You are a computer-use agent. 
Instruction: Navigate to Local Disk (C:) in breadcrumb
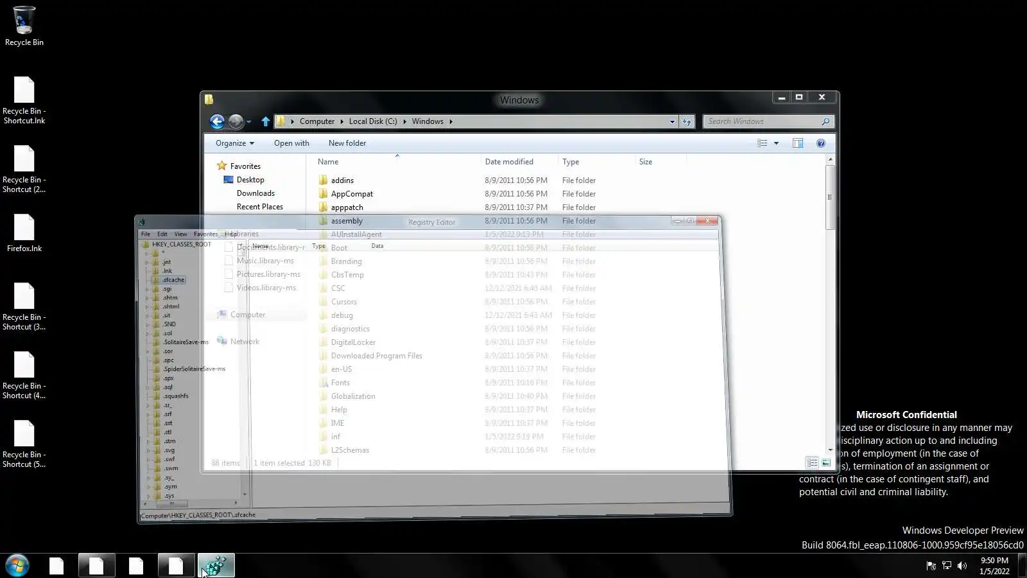pyautogui.click(x=373, y=121)
